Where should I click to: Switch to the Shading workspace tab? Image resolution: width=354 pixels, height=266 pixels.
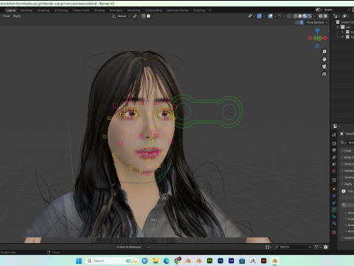point(100,10)
